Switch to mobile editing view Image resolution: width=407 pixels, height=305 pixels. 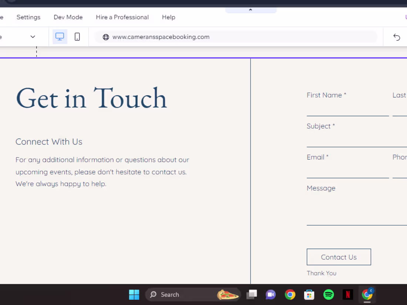click(77, 37)
